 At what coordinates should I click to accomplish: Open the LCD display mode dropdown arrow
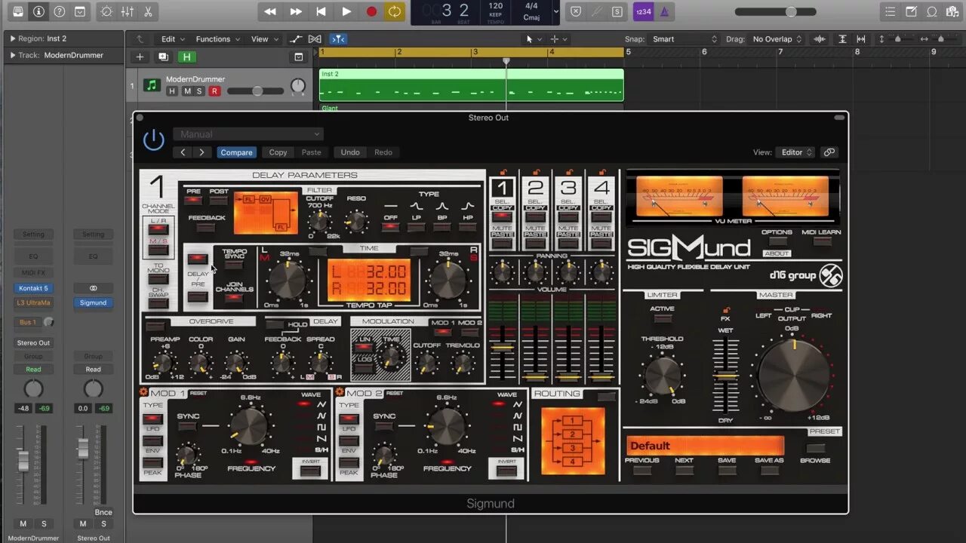(556, 11)
